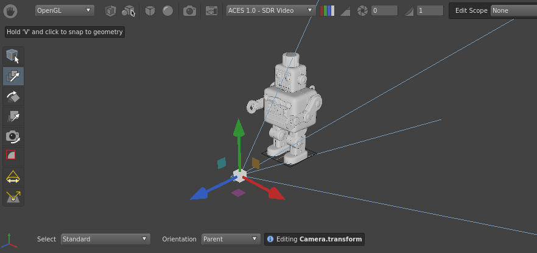Choose the Rotate manipulator tool

coord(13,96)
